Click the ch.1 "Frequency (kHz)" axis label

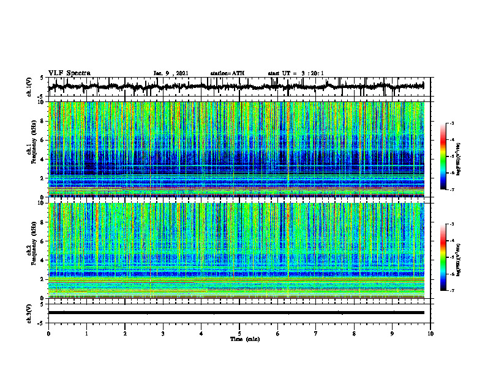coord(34,142)
